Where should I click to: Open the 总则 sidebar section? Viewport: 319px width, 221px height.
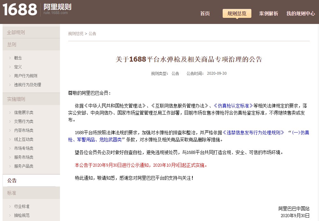(31, 44)
